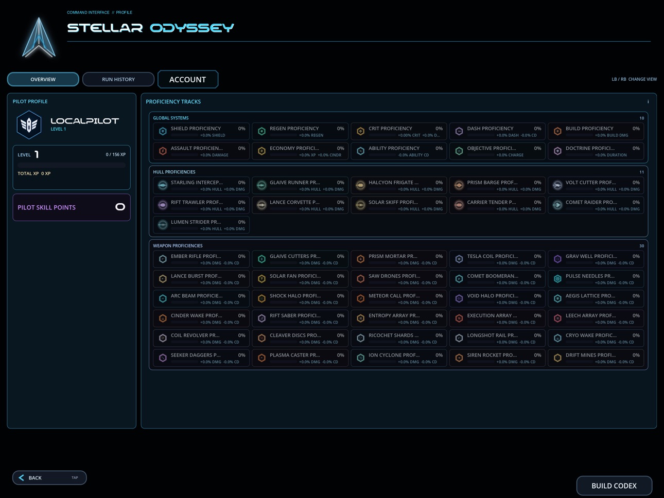Click the Lumen Strider ship icon
The width and height of the screenshot is (664, 498).
pos(163,225)
